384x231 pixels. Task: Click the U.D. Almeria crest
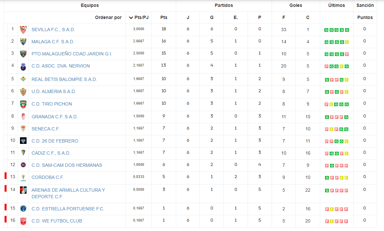pos(23,92)
